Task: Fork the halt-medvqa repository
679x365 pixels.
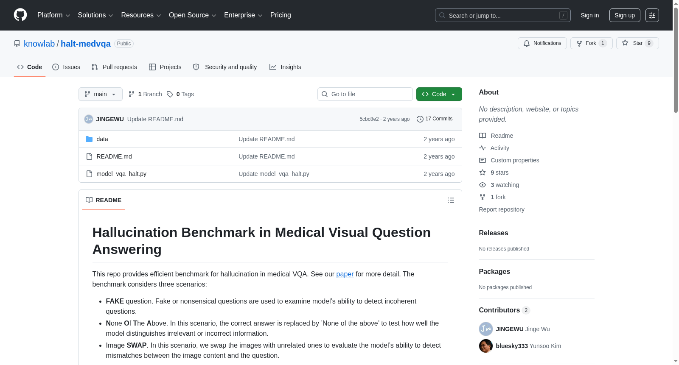Action: tap(592, 43)
